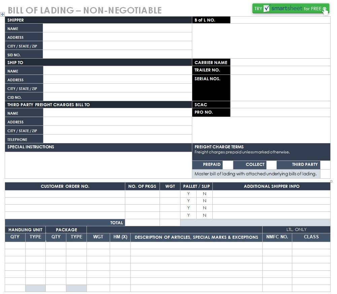The height and width of the screenshot is (294, 337).
Task: Click into the Pro No. field
Action: tap(280, 112)
